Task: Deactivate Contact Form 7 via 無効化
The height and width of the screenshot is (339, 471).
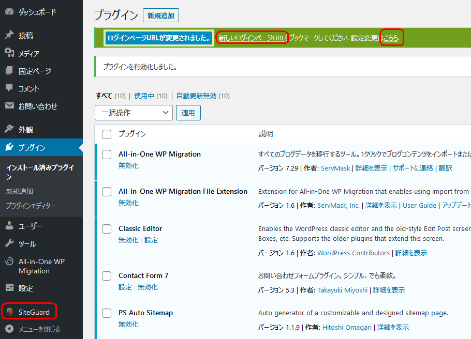Action: [x=148, y=287]
